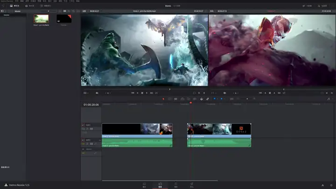Screen dimensions: 336x189
Task: Switch media pool to thumbnail view
Action: tap(65, 11)
